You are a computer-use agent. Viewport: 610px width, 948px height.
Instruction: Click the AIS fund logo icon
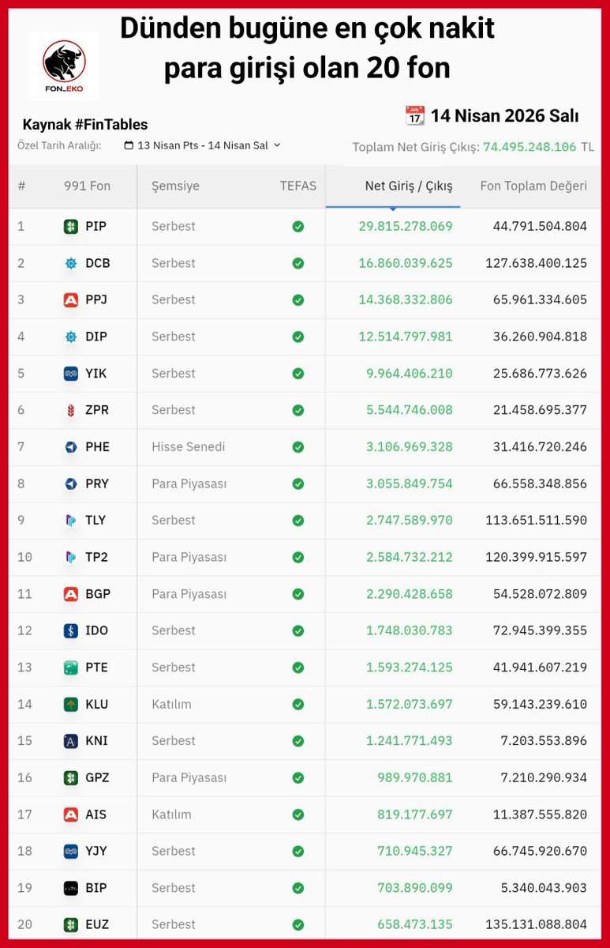[71, 814]
